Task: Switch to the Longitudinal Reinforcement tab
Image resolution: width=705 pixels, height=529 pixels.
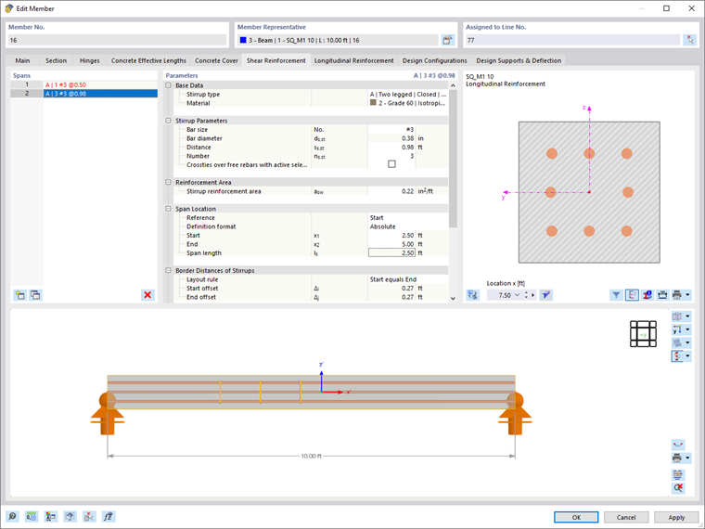Action: pos(353,60)
